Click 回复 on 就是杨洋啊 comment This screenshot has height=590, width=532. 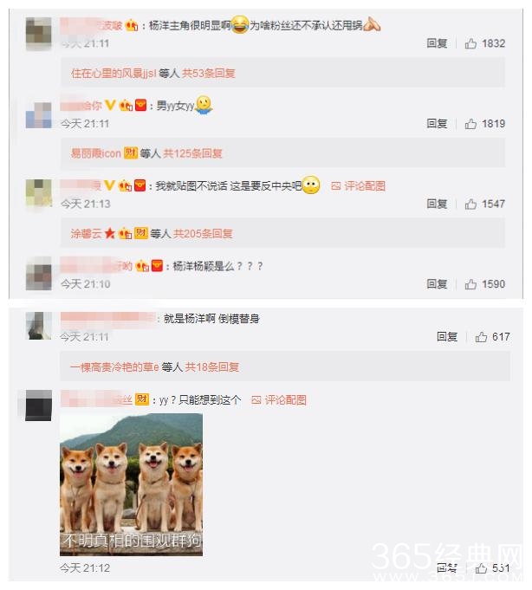[x=447, y=337]
